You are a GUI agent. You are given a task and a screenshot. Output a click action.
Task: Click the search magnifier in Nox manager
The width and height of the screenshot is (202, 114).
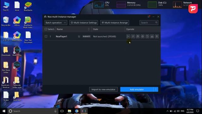tap(156, 22)
